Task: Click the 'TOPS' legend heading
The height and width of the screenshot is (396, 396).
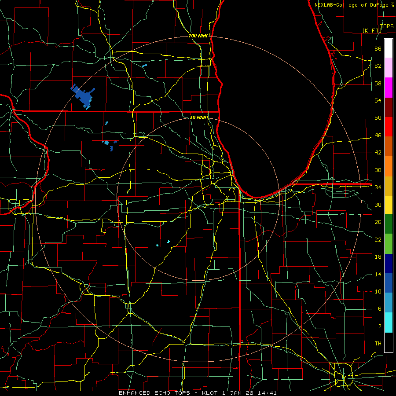Action: (x=387, y=26)
